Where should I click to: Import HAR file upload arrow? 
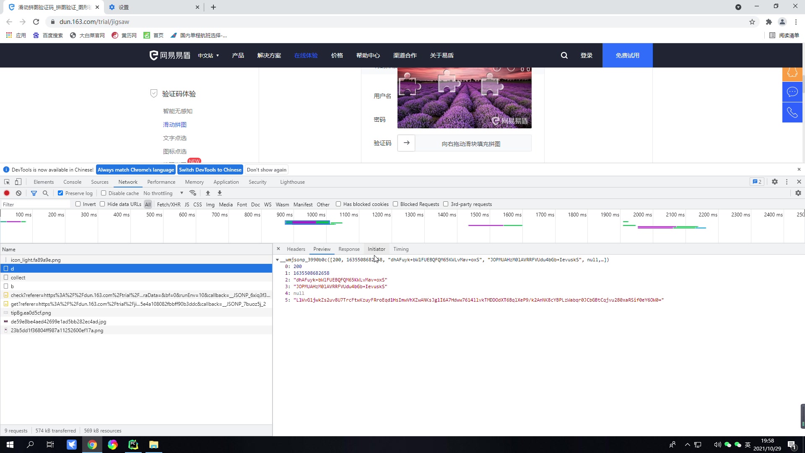[208, 193]
